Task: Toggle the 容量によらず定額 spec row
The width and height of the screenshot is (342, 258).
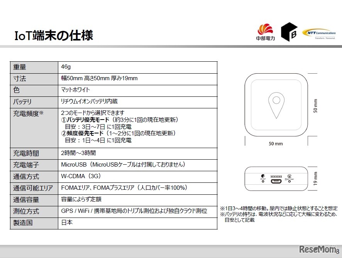Action: [x=81, y=199]
